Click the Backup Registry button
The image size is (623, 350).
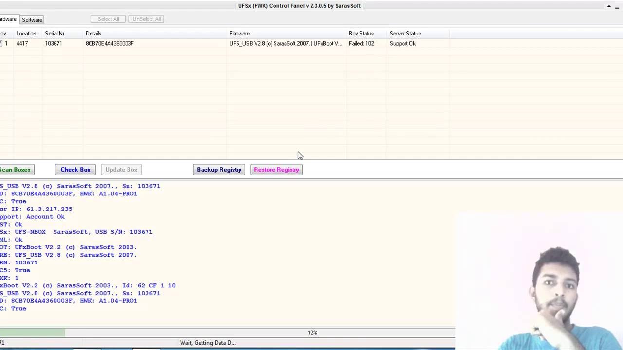219,170
